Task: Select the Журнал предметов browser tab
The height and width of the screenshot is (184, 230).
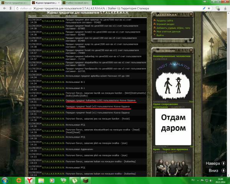Action: pyautogui.click(x=46, y=3)
